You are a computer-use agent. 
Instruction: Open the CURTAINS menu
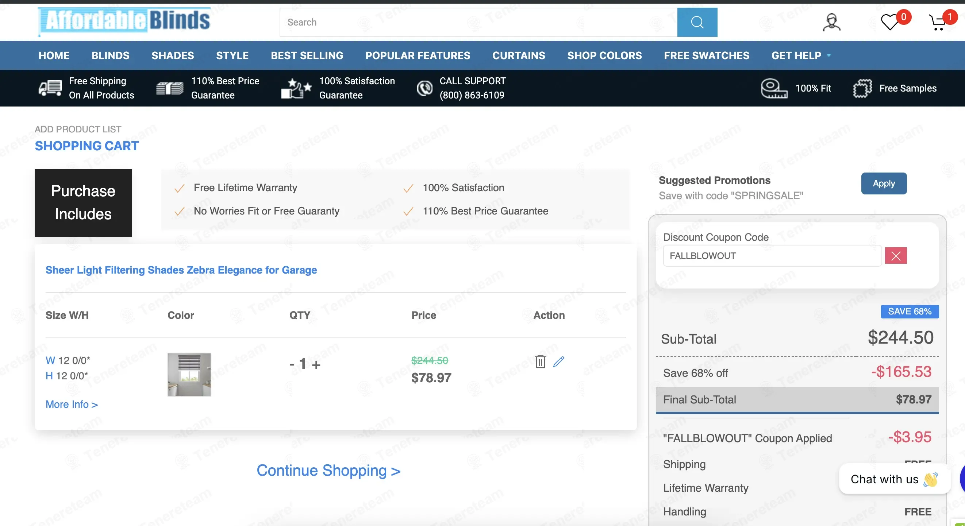519,55
